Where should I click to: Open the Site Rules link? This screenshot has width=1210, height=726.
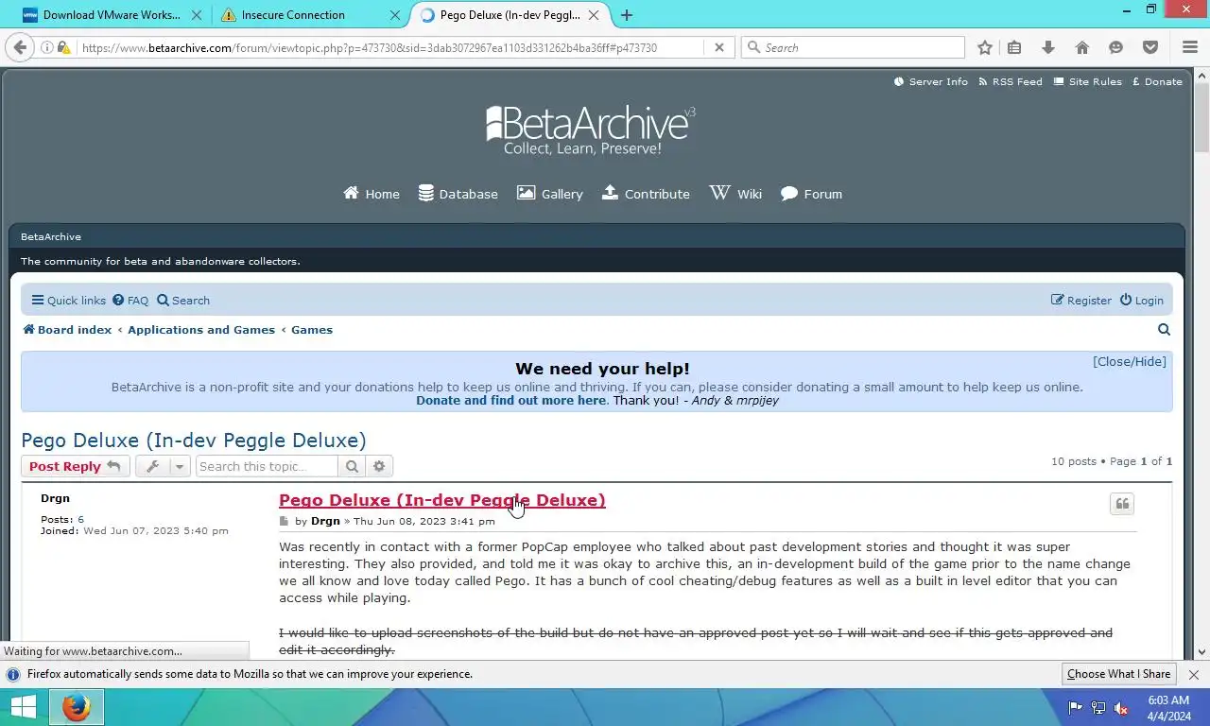click(1088, 81)
